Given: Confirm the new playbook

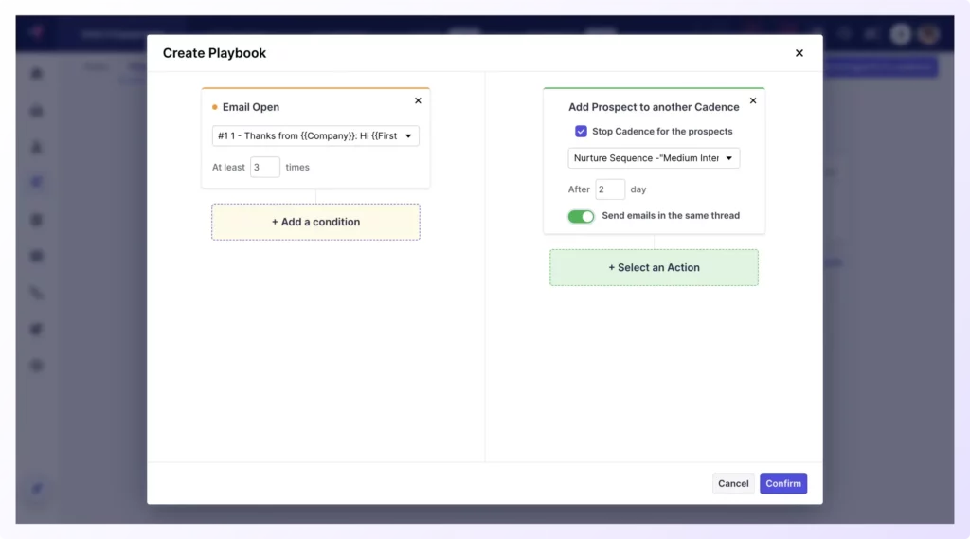Looking at the screenshot, I should [783, 483].
